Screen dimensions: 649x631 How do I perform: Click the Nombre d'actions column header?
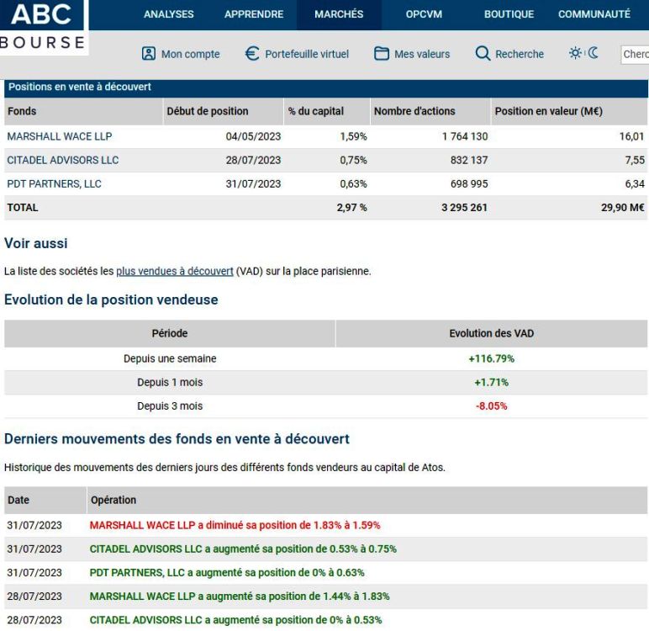click(x=430, y=111)
